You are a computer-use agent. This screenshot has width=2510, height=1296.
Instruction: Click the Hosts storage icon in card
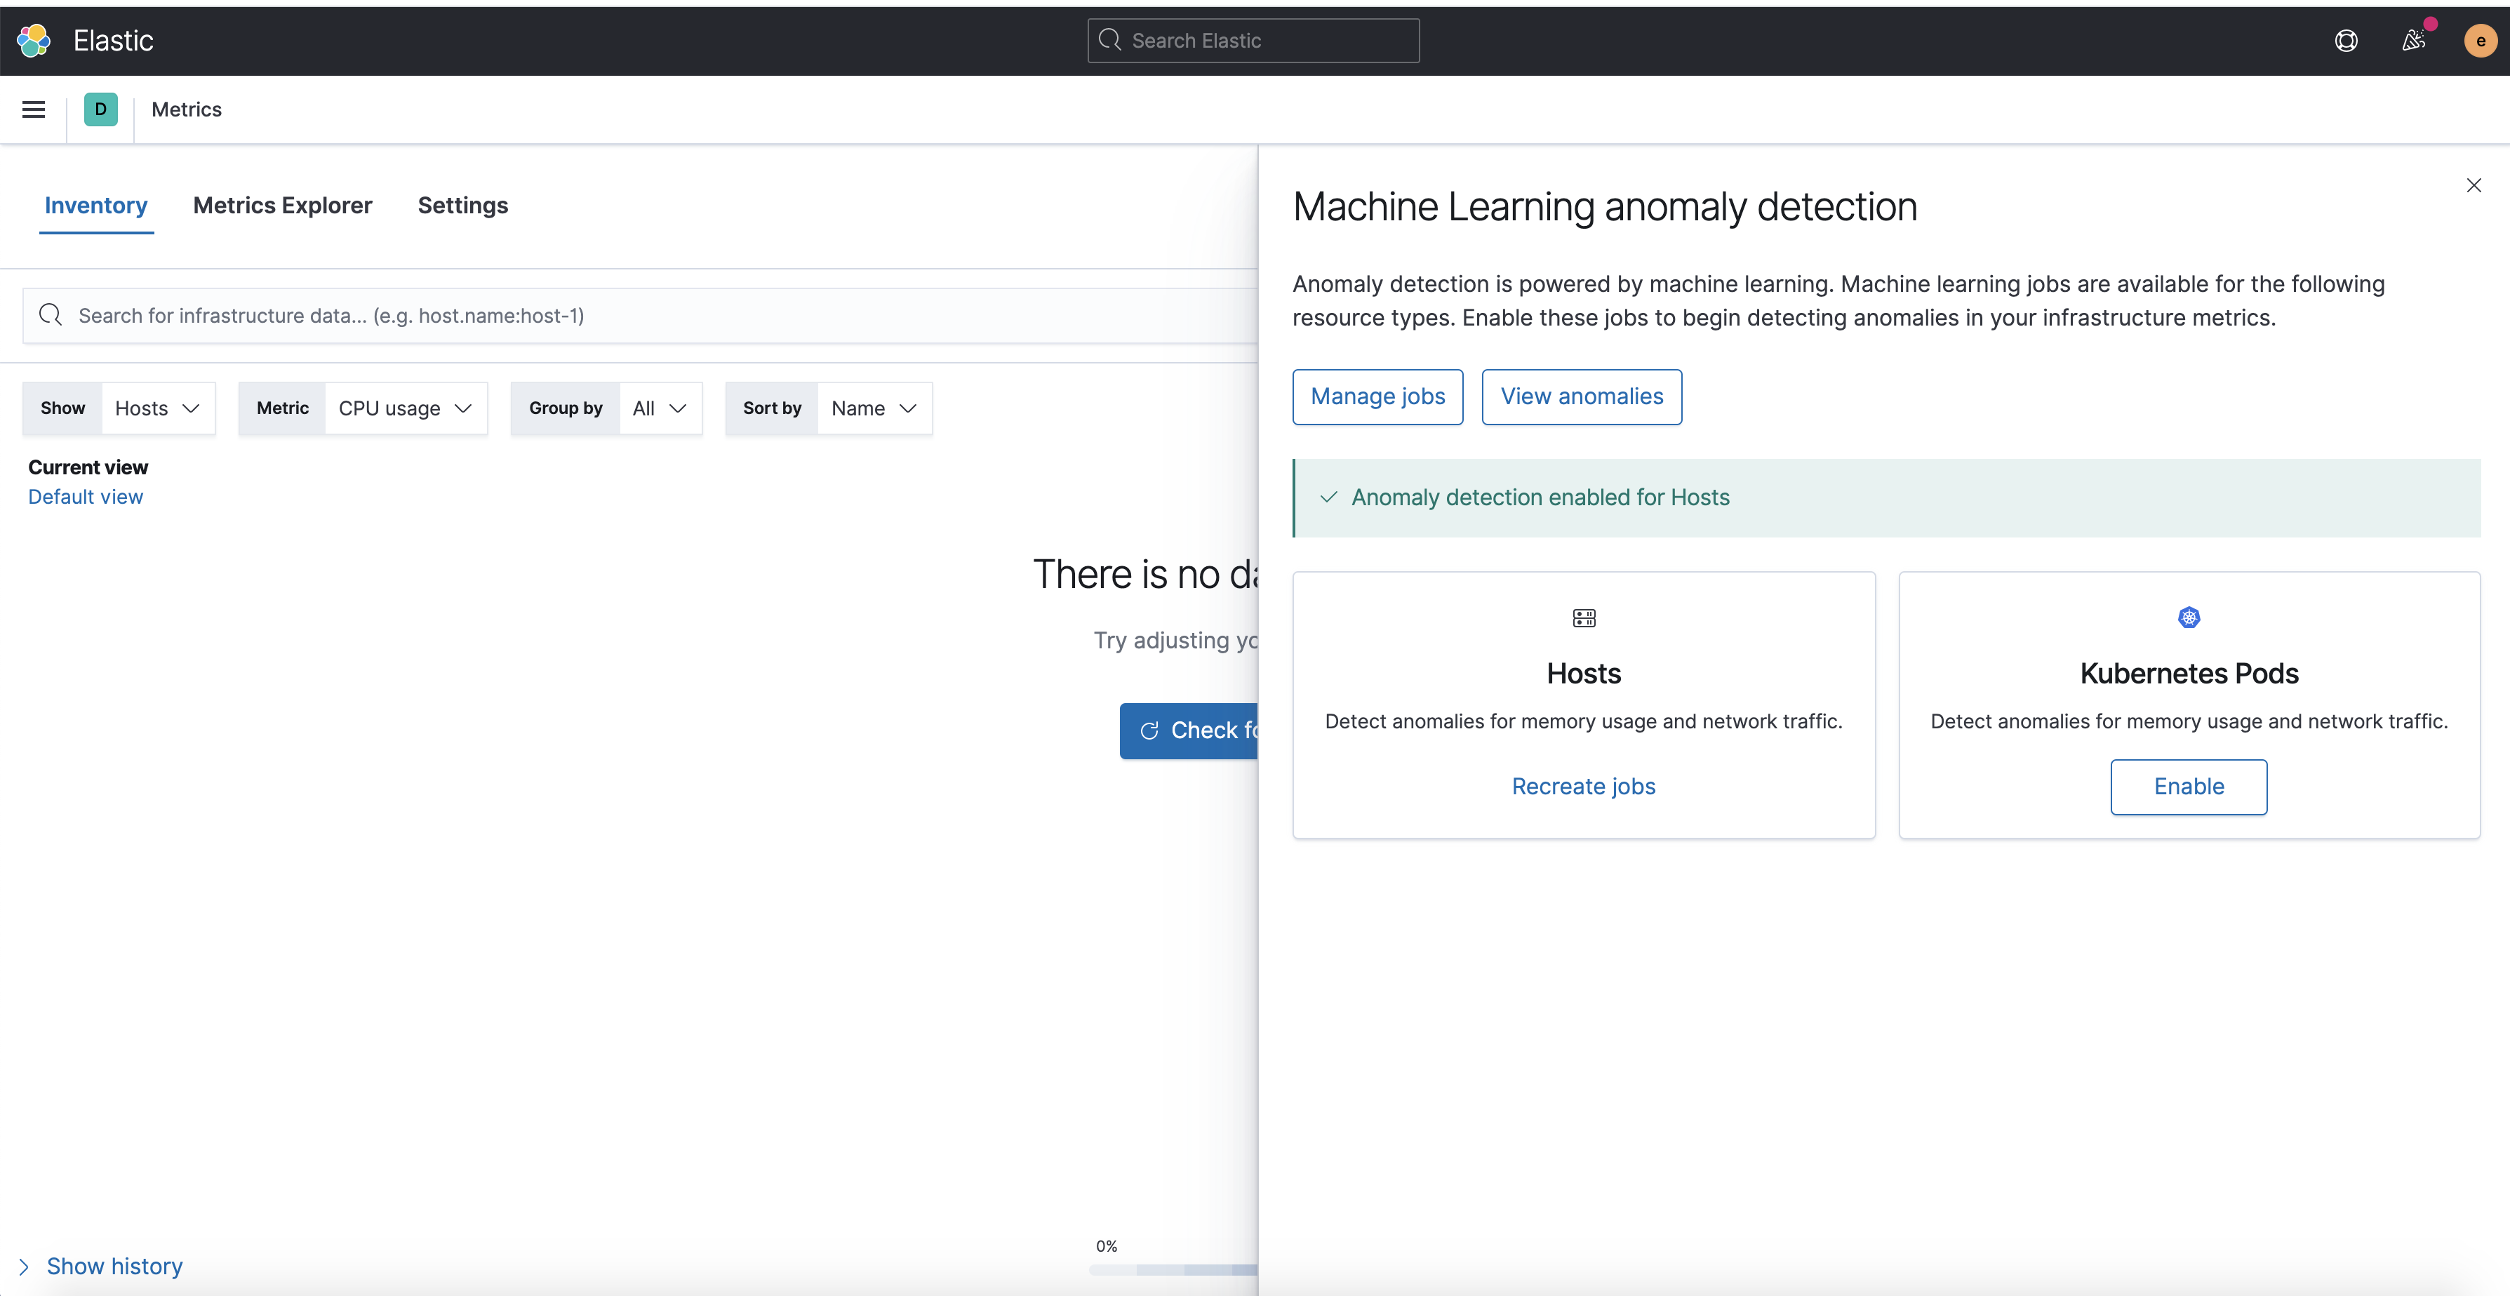coord(1583,617)
